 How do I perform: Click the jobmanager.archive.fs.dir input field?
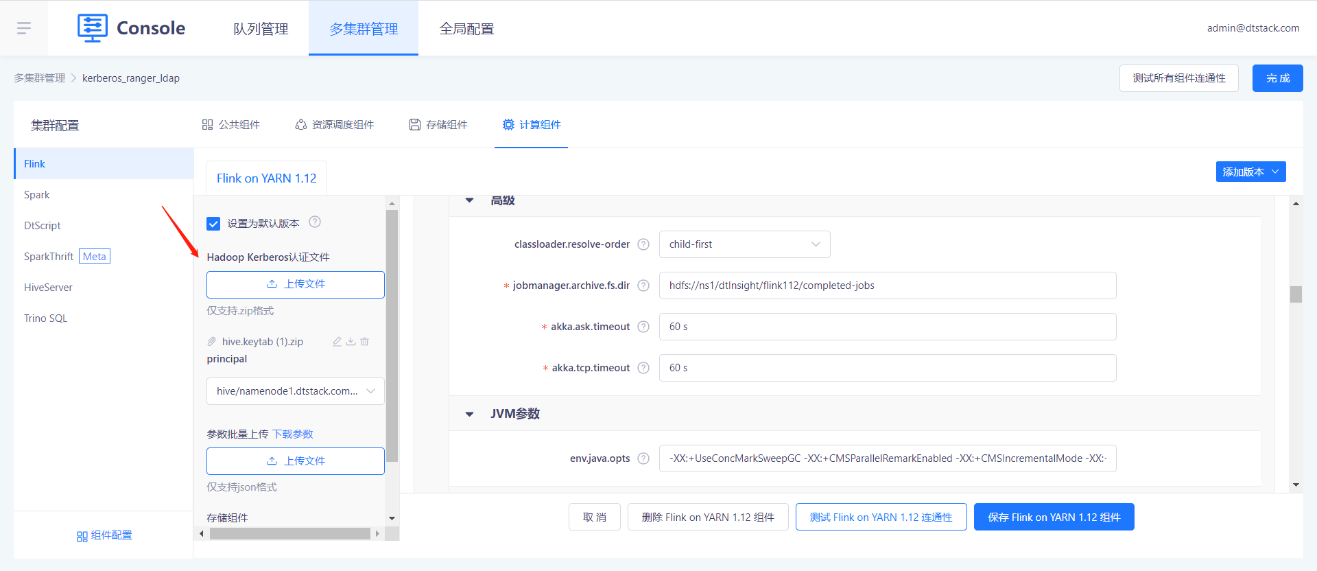888,285
